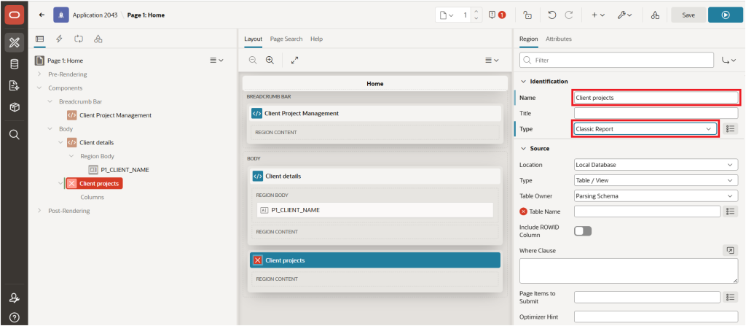This screenshot has height=326, width=746.
Task: Open Gallery cube icon in sidebar
Action: (15, 108)
